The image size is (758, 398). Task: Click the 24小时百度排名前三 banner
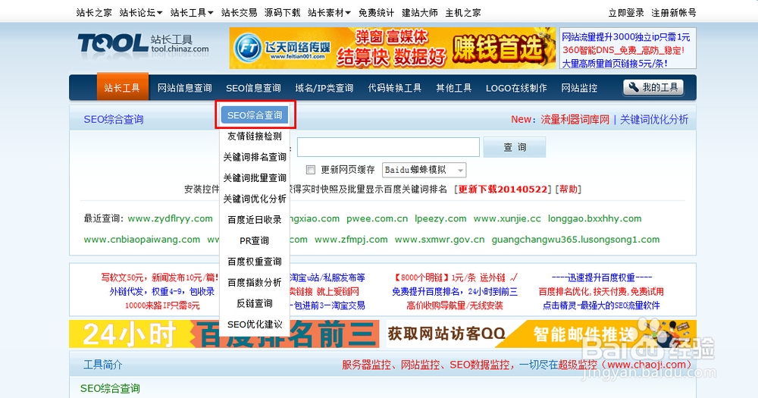[x=224, y=334]
